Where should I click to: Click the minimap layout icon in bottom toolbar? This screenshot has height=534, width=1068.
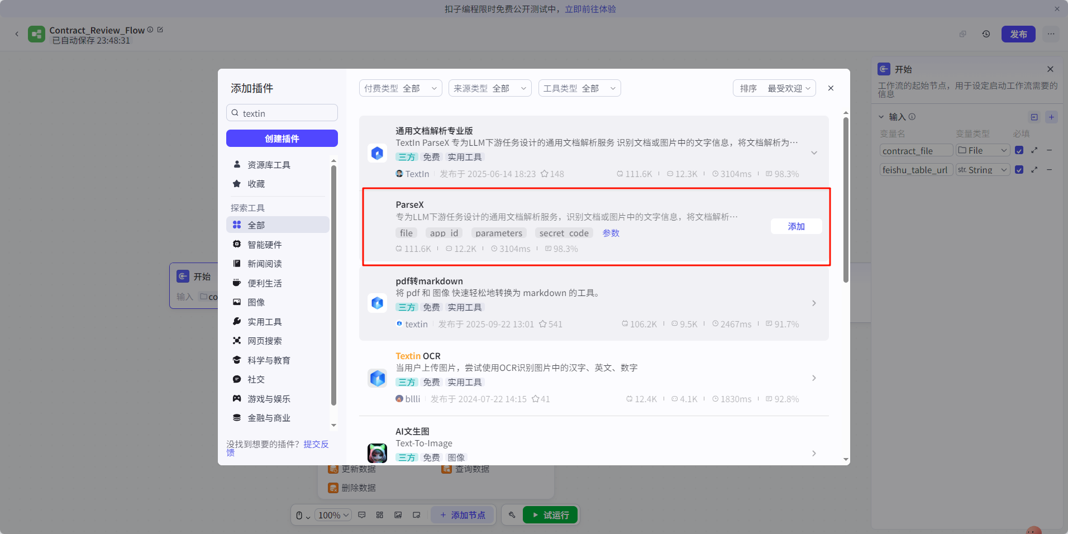click(x=379, y=514)
